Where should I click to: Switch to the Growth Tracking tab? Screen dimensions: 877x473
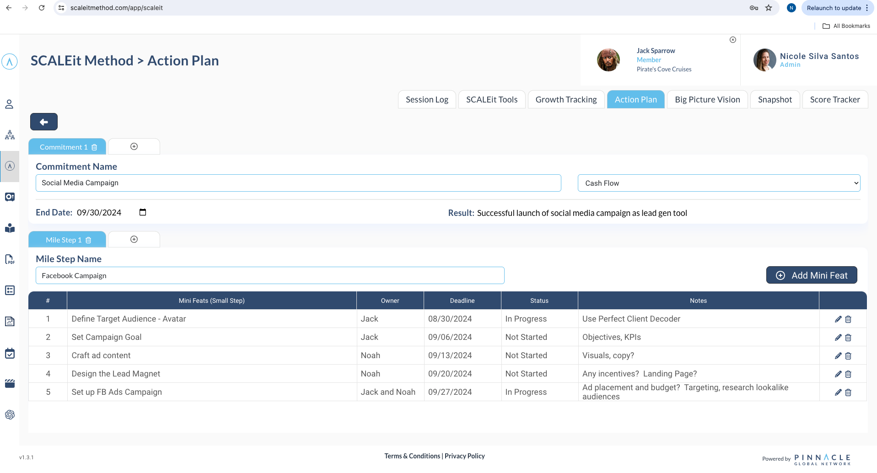tap(566, 100)
